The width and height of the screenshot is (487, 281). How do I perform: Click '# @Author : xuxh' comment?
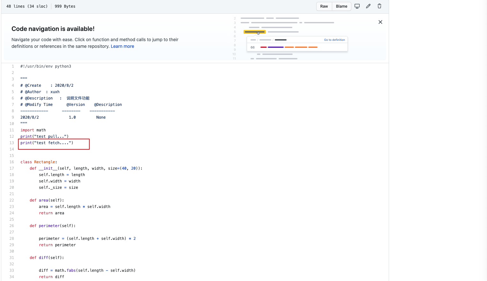40,92
